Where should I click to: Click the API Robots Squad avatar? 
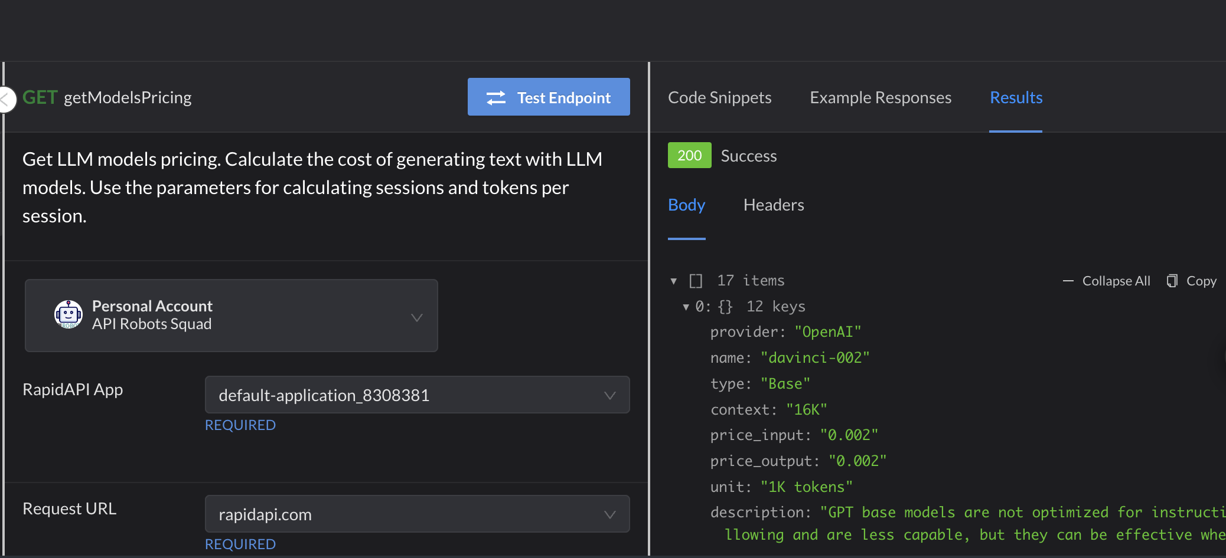pyautogui.click(x=69, y=314)
